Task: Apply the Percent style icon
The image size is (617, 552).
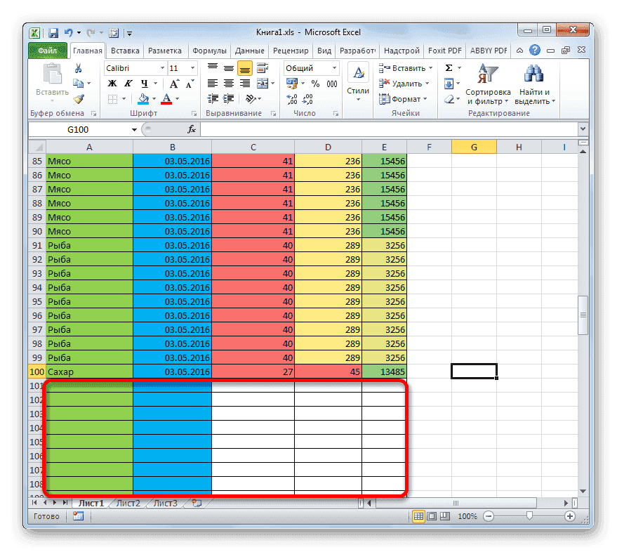Action: (314, 83)
